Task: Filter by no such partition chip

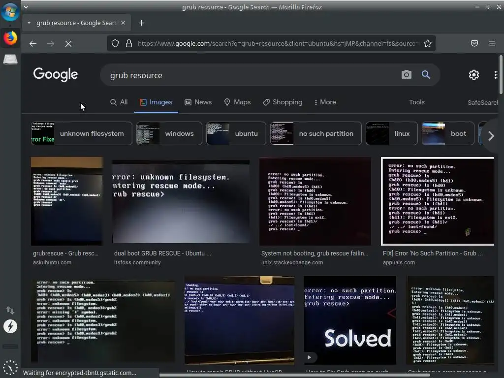Action: coord(316,133)
